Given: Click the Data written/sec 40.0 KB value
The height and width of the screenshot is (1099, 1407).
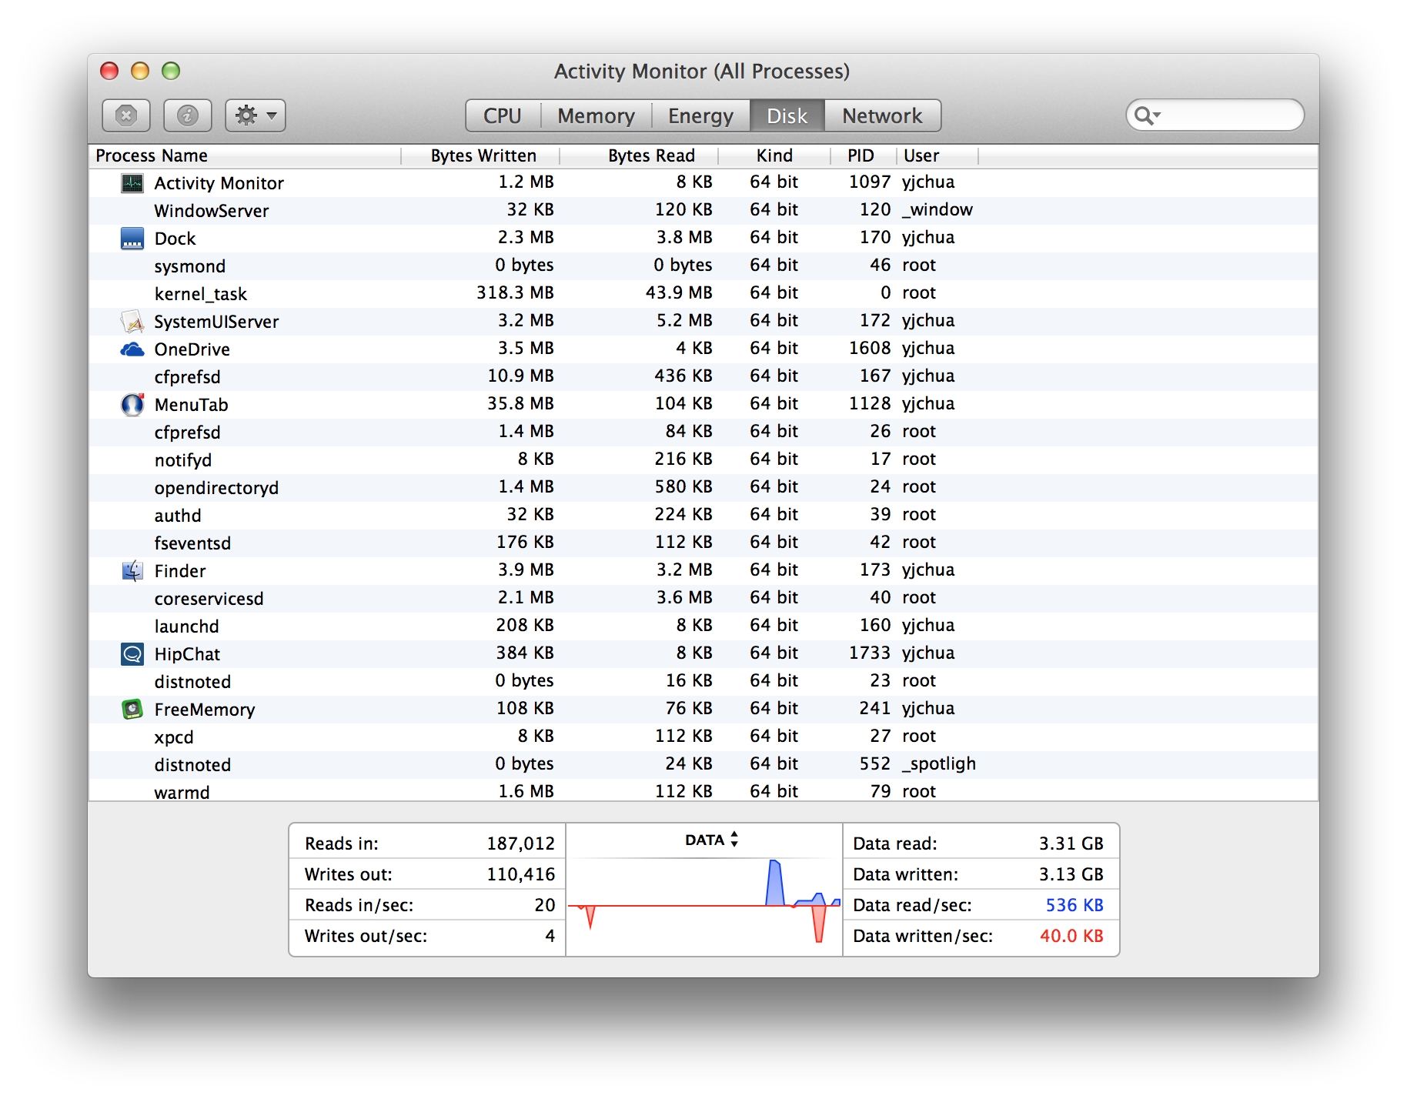Looking at the screenshot, I should (1071, 937).
